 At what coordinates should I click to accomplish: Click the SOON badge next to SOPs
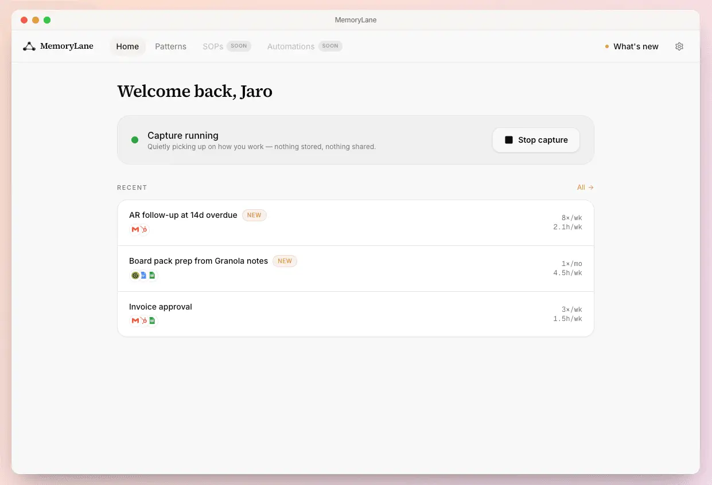click(239, 46)
